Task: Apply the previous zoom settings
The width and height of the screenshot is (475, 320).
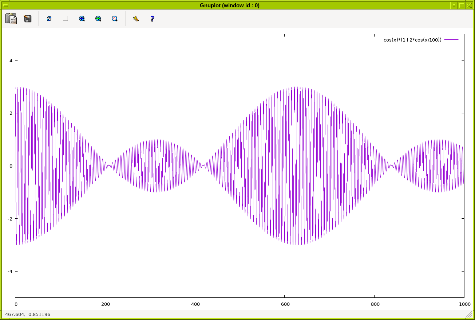Action: [82, 19]
